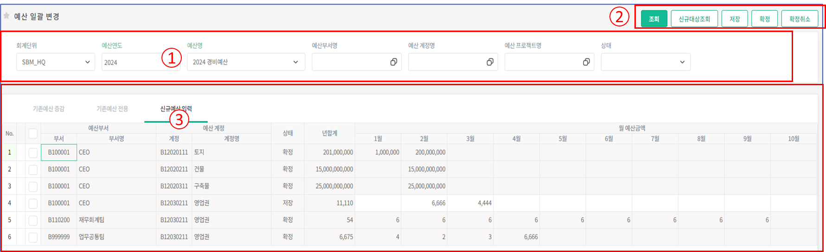Expand the 상태 dropdown
826x252 pixels.
(x=645, y=62)
